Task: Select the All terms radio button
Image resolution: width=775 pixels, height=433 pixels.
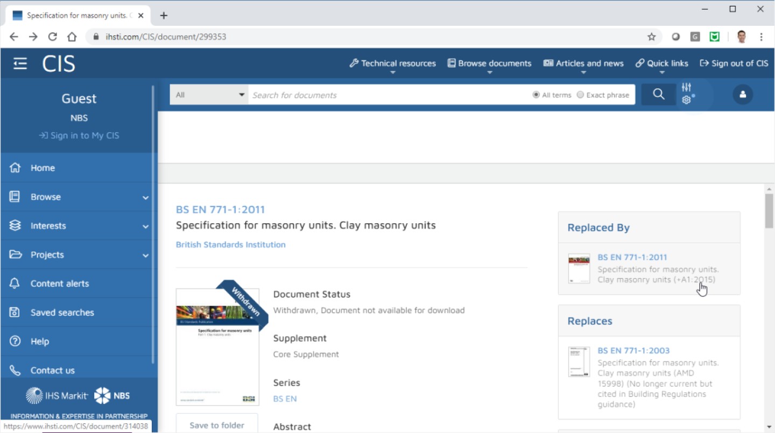Action: (x=536, y=95)
